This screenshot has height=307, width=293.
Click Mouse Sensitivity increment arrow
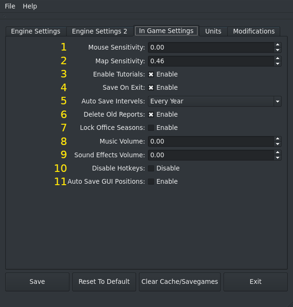point(277,45)
